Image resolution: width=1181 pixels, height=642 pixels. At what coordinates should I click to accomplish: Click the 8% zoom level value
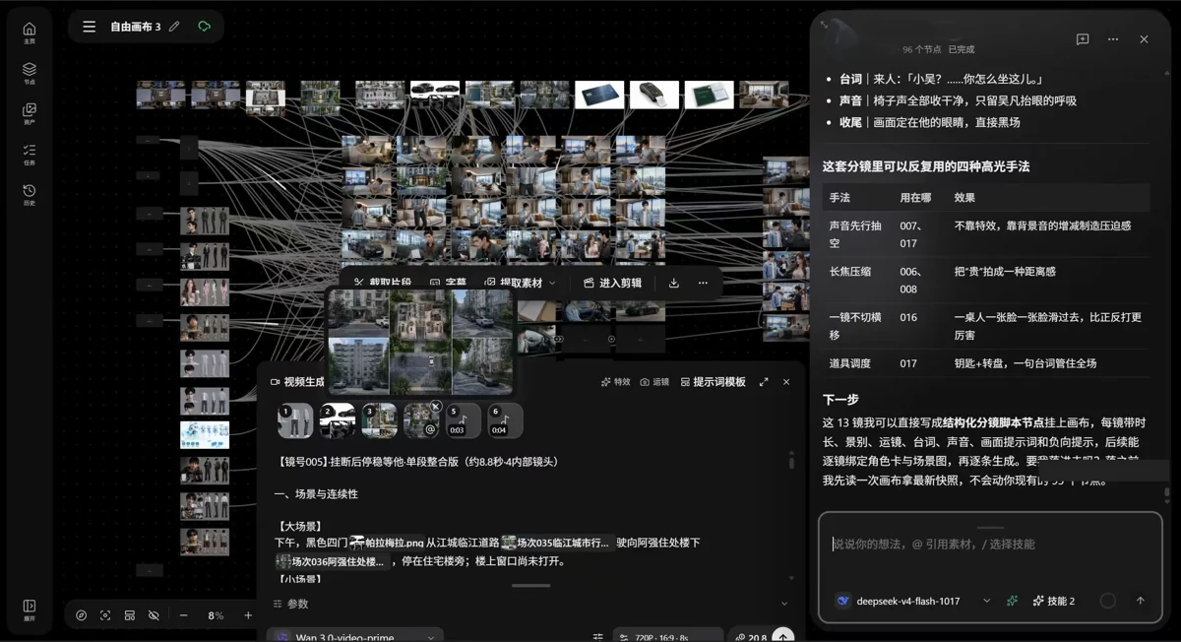[216, 615]
